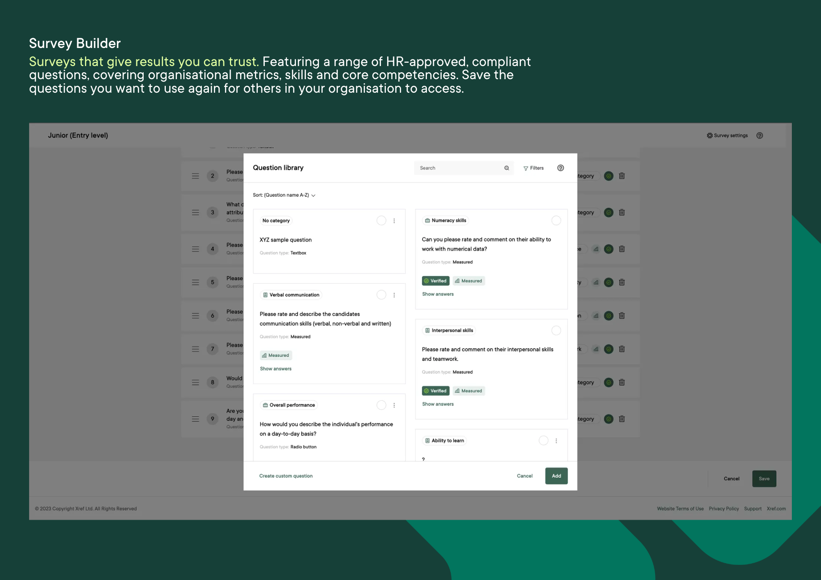
Task: Click the Survey settings gear icon
Action: pos(710,135)
